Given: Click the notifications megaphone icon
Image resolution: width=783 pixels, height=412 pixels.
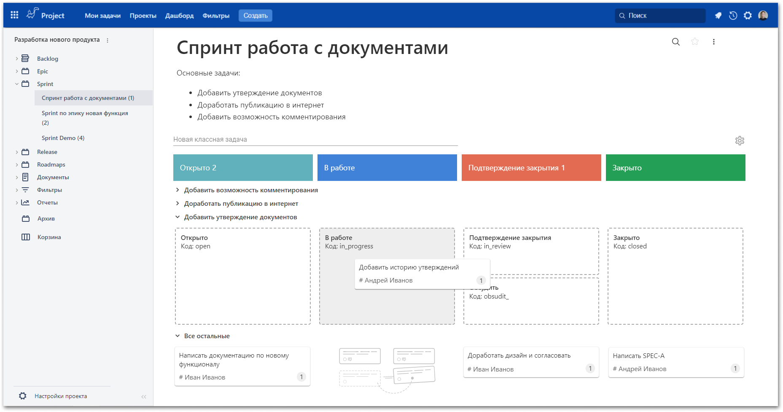Looking at the screenshot, I should [x=718, y=15].
